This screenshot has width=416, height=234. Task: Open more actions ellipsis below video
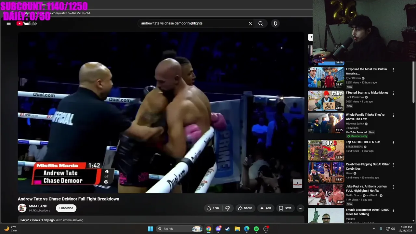click(300, 208)
